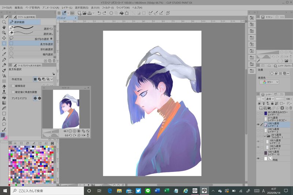
Task: Toggle 確定後に角度を調整 checkbox
Action: click(x=13, y=92)
